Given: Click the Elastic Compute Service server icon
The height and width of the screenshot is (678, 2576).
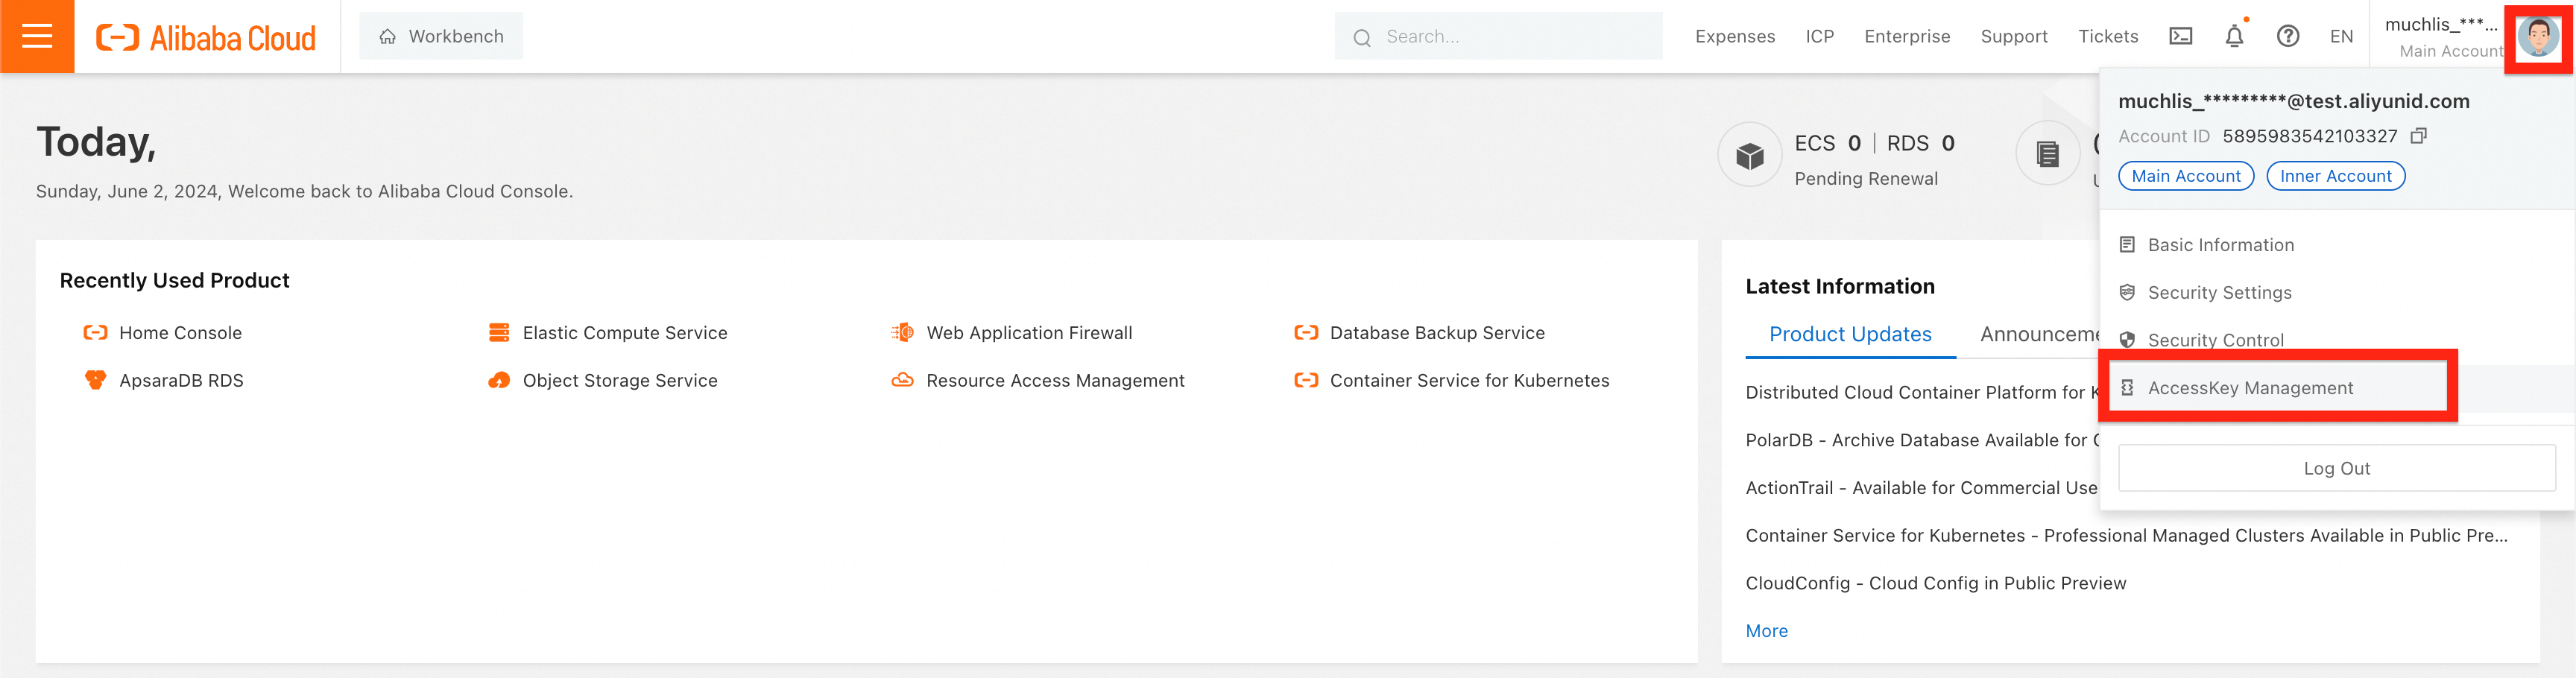Looking at the screenshot, I should tap(499, 333).
